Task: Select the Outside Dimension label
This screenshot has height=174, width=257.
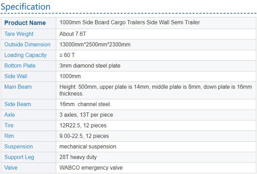Action: pyautogui.click(x=27, y=45)
